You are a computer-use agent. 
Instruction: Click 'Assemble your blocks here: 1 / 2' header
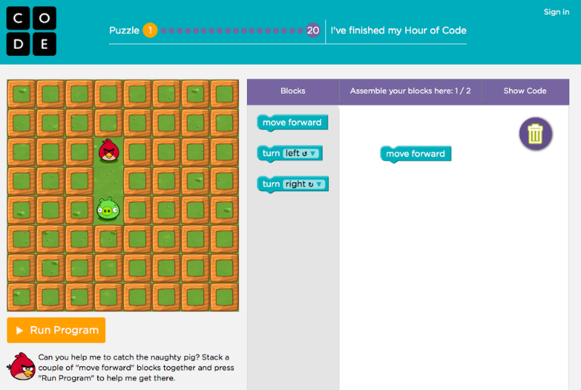410,91
